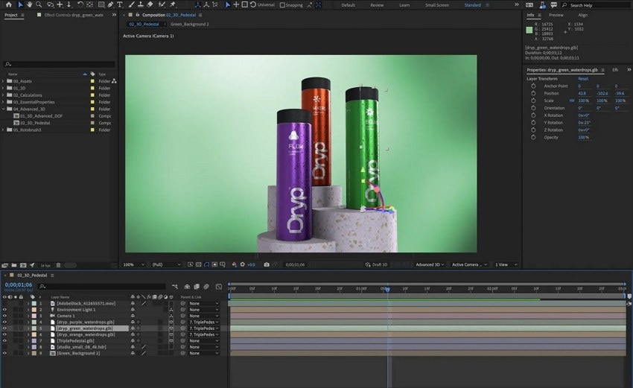Click the Position X value 42.8
The width and height of the screenshot is (633, 388).
click(x=582, y=93)
